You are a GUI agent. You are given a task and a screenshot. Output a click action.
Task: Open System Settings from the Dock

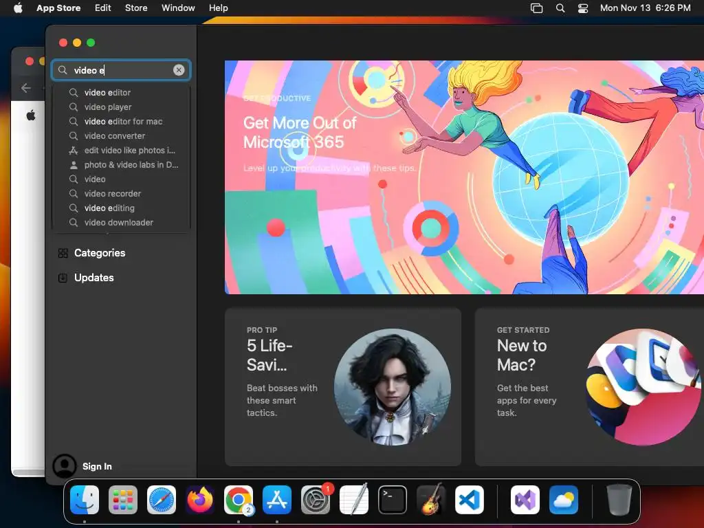click(316, 500)
